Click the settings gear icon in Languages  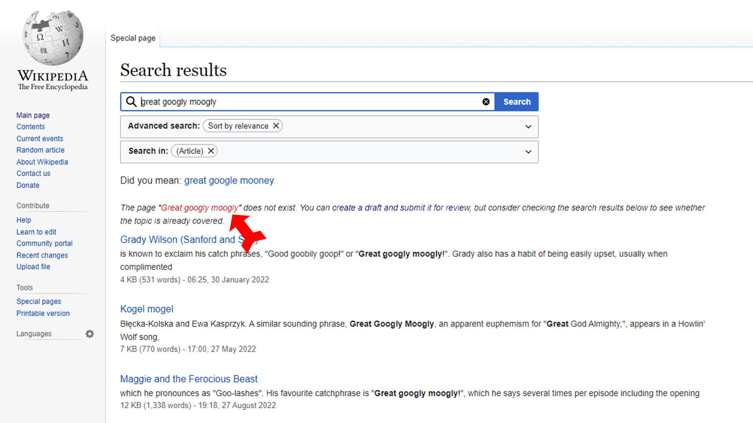tap(89, 333)
